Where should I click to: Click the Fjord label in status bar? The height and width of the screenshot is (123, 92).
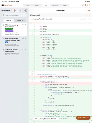point(17,2)
